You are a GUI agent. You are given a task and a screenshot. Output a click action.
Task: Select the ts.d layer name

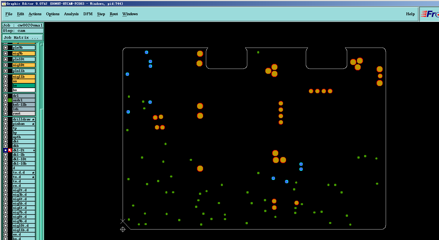pos(24,181)
